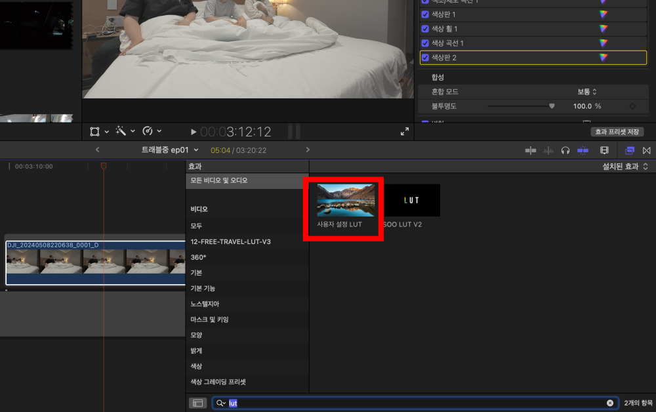Uncheck the 색상판 1 effect checkbox
656x412 pixels.
click(x=425, y=14)
